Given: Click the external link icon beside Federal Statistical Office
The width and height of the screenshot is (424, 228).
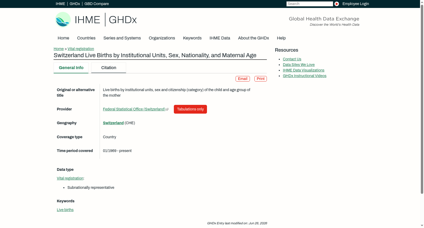Looking at the screenshot, I should (x=167, y=109).
